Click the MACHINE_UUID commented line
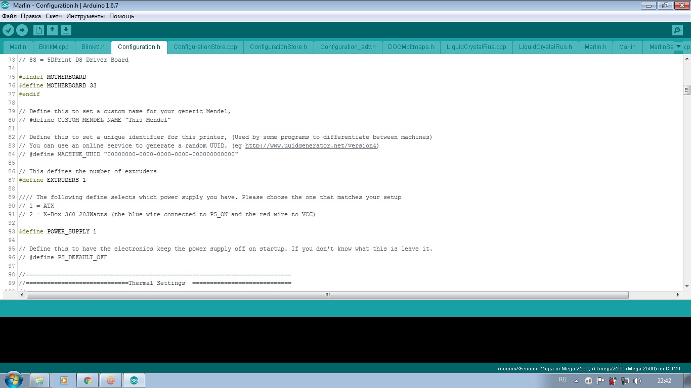This screenshot has width=691, height=388. pos(128,154)
